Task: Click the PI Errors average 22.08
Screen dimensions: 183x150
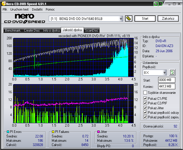Action: 39,136
